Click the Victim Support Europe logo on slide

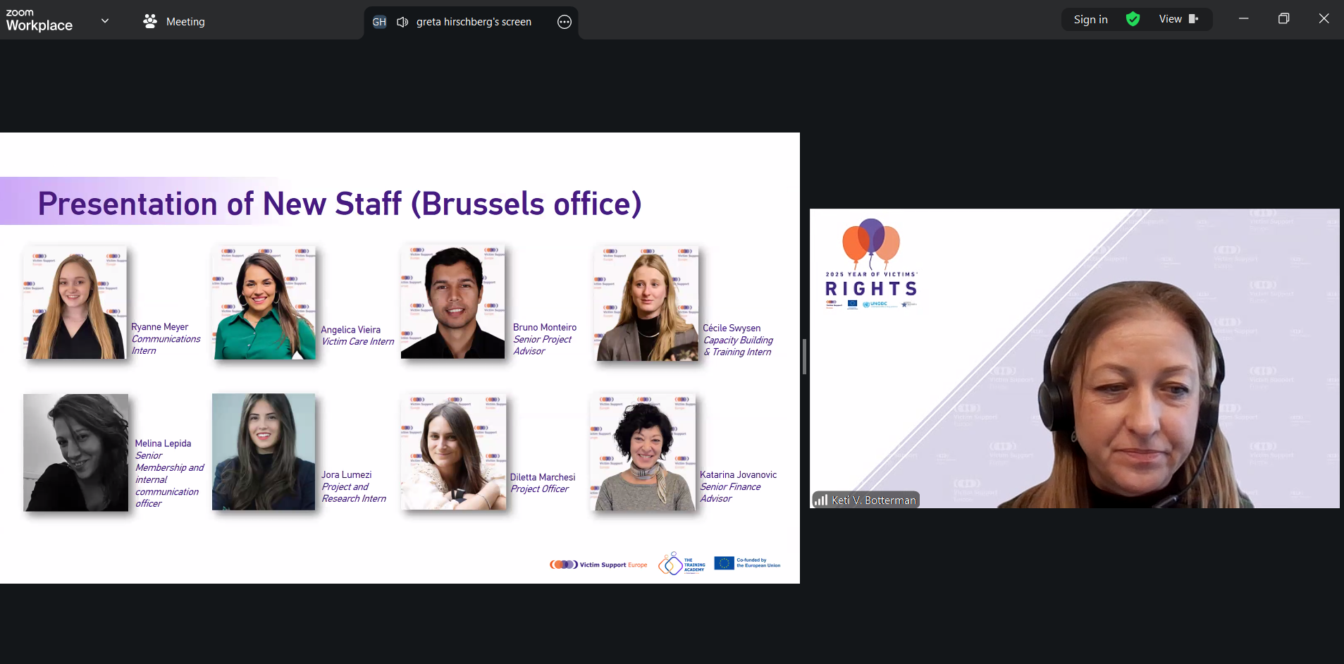click(x=598, y=565)
